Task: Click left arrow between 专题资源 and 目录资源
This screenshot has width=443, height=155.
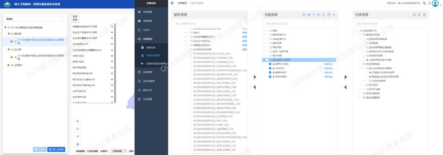Action: click(x=345, y=87)
